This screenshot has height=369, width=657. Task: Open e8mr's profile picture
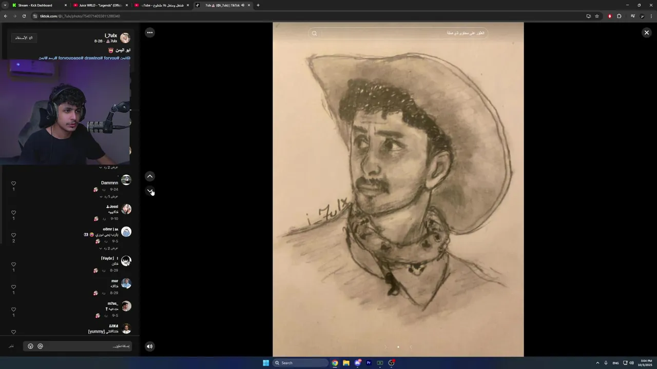coord(126,232)
